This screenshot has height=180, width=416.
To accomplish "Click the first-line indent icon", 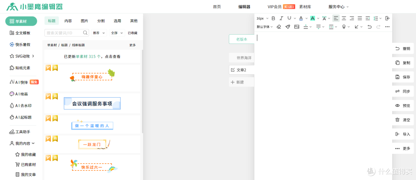I will click(x=368, y=18).
